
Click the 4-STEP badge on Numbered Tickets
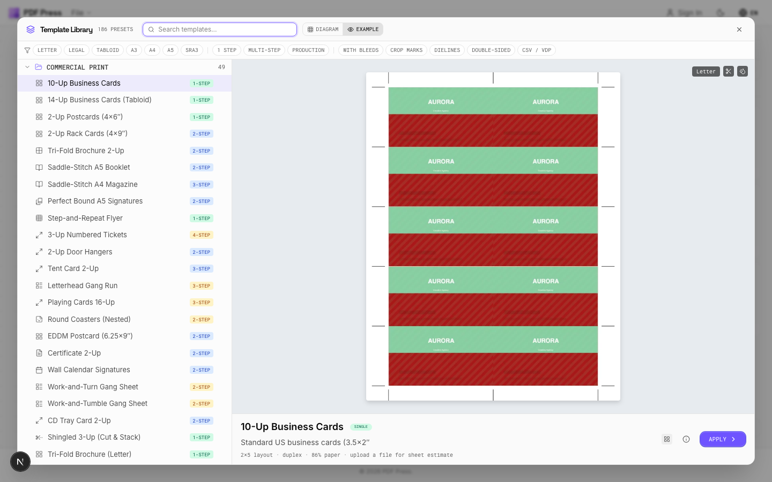tap(202, 235)
